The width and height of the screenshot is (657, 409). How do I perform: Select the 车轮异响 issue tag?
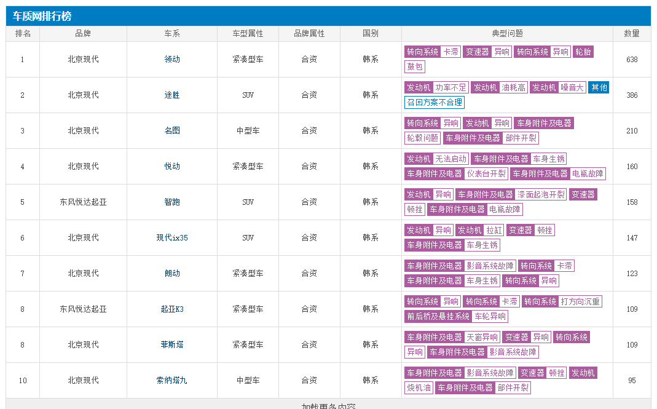pos(490,316)
